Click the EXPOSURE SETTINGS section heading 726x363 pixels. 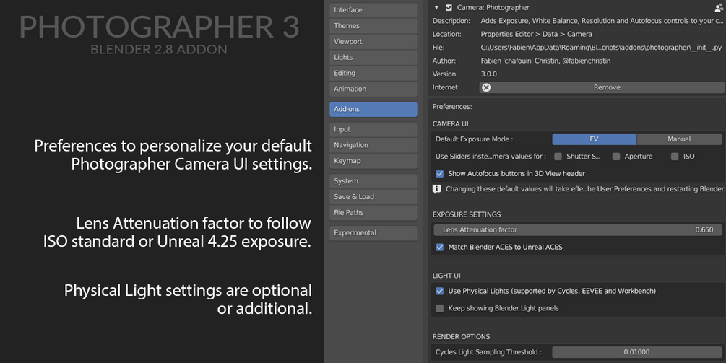467,214
